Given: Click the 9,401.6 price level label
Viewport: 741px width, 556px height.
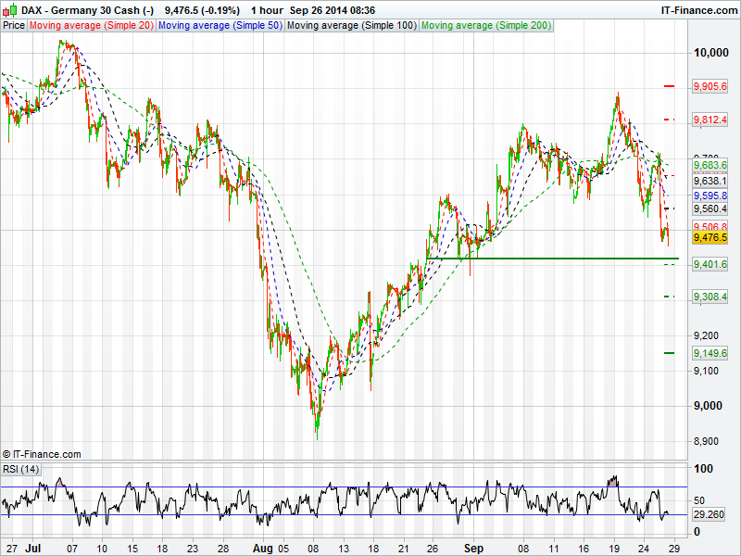Looking at the screenshot, I should [x=710, y=265].
